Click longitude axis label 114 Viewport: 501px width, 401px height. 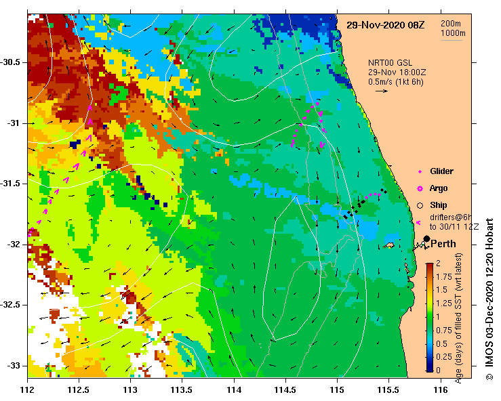(x=234, y=390)
